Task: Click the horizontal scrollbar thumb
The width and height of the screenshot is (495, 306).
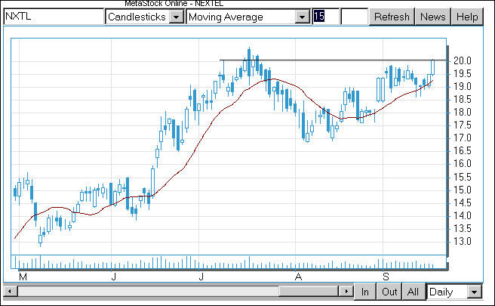Action: [x=309, y=291]
